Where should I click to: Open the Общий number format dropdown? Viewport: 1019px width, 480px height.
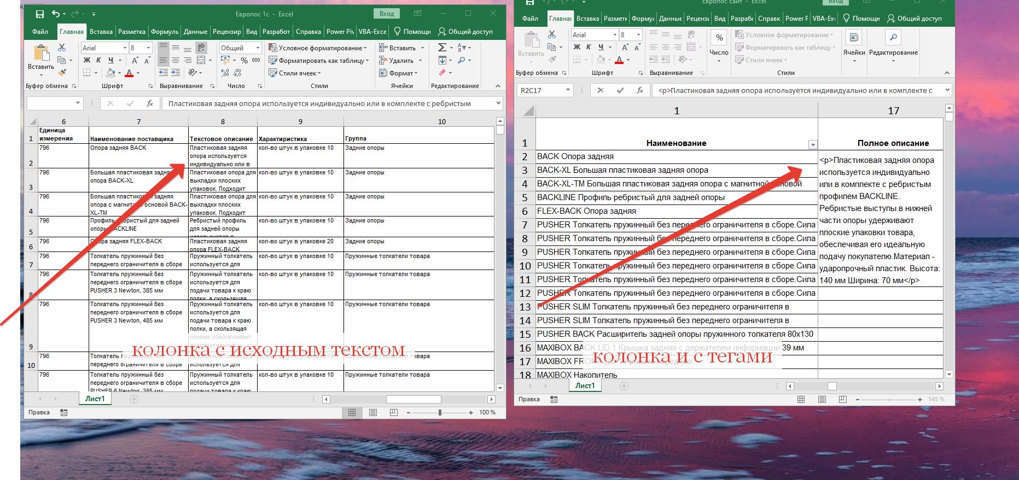click(x=258, y=48)
